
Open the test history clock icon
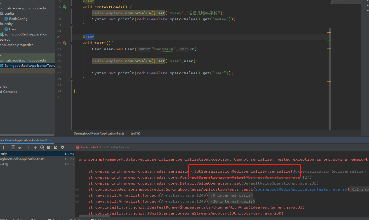(42, 147)
